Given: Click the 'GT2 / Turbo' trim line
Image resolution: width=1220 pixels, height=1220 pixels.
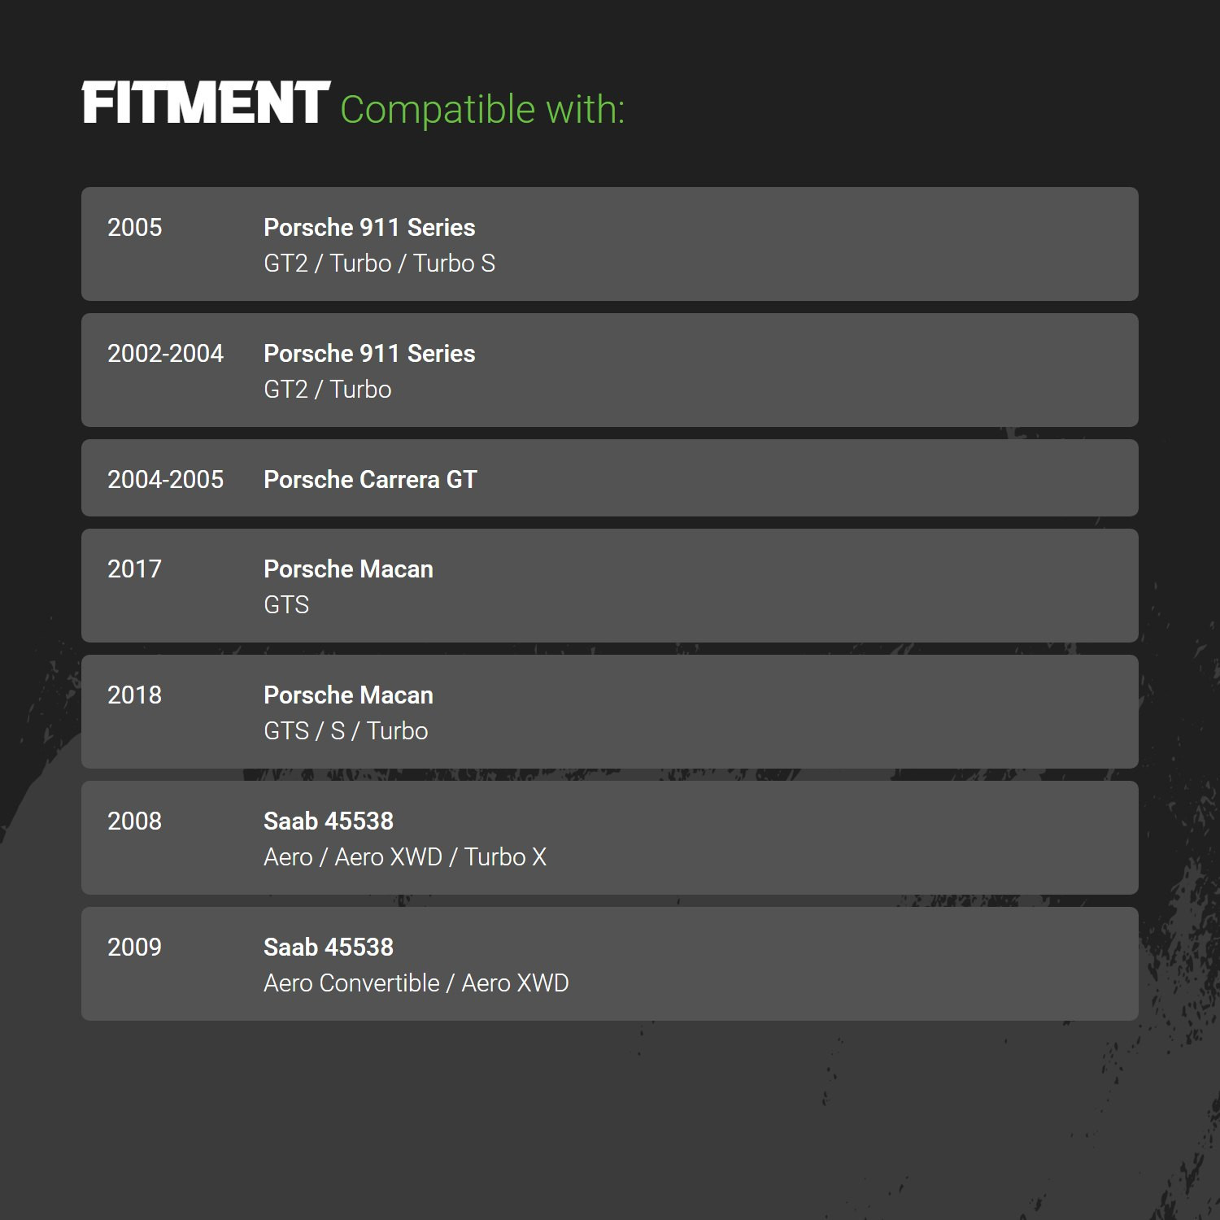Looking at the screenshot, I should [327, 390].
